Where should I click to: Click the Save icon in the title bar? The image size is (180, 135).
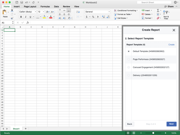(x=22, y=2)
